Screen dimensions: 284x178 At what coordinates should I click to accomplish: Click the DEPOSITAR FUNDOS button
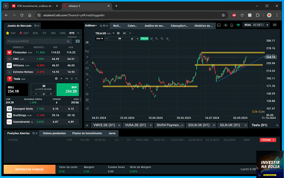click(29, 169)
